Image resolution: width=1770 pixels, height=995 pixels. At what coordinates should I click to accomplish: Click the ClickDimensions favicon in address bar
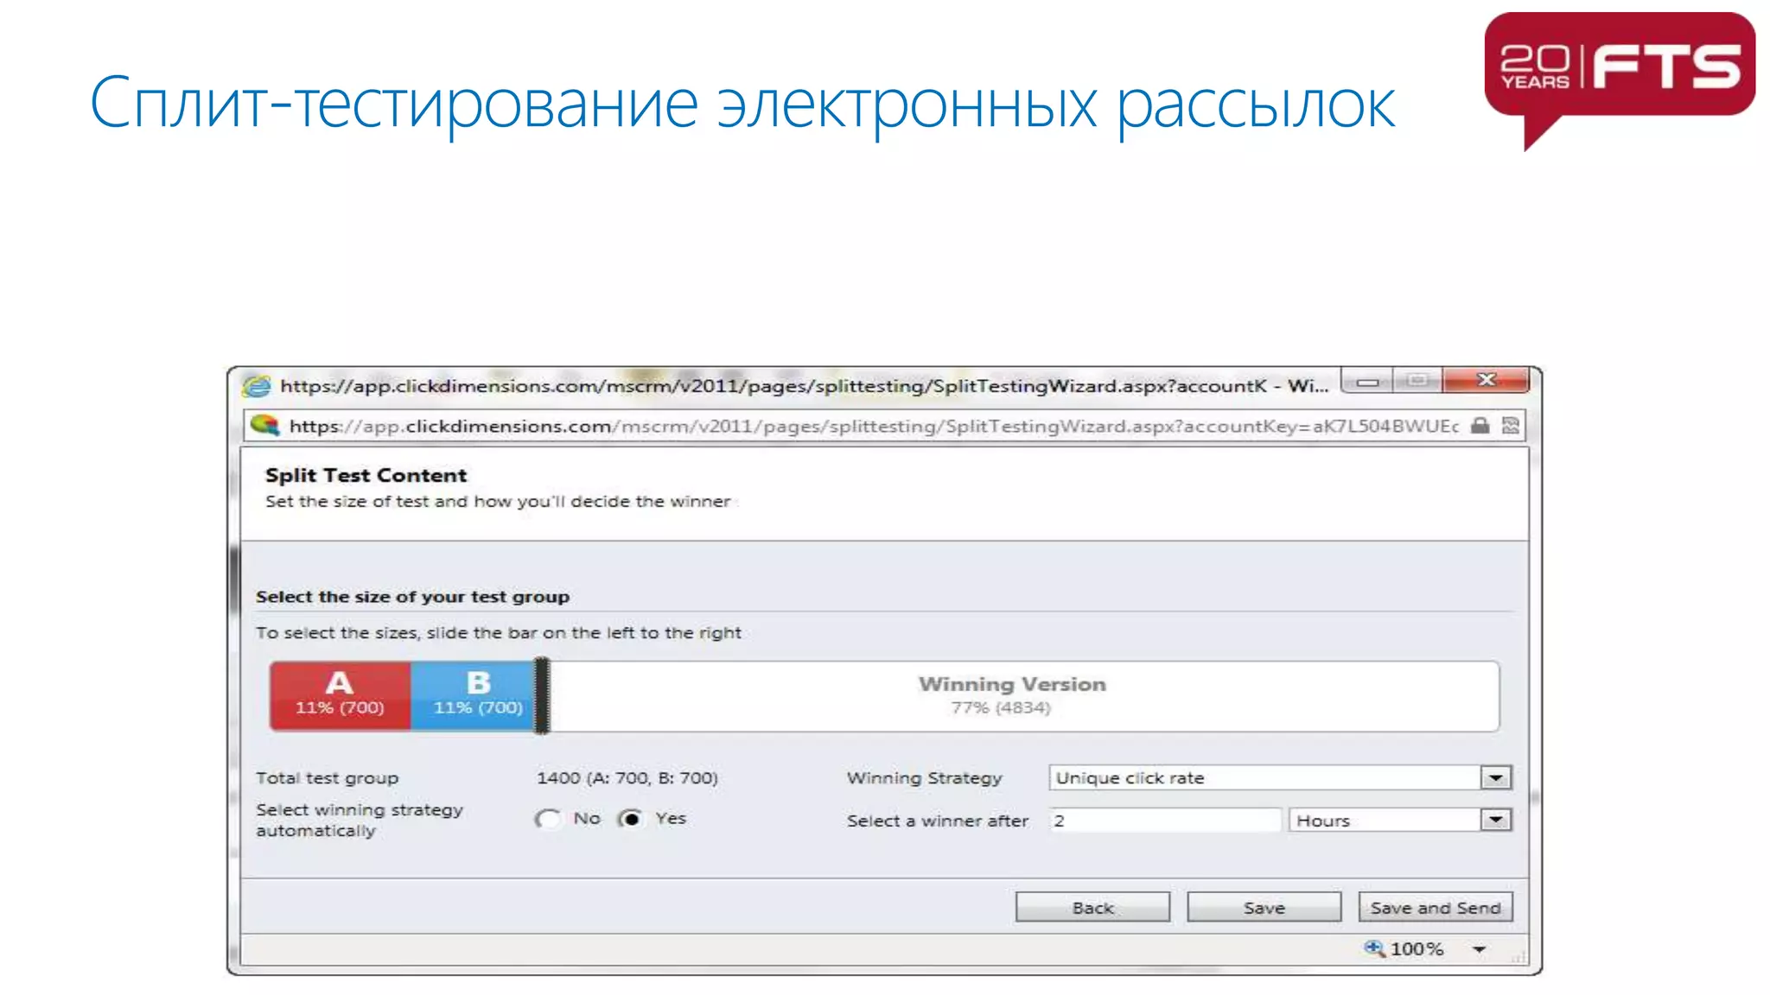click(x=264, y=425)
